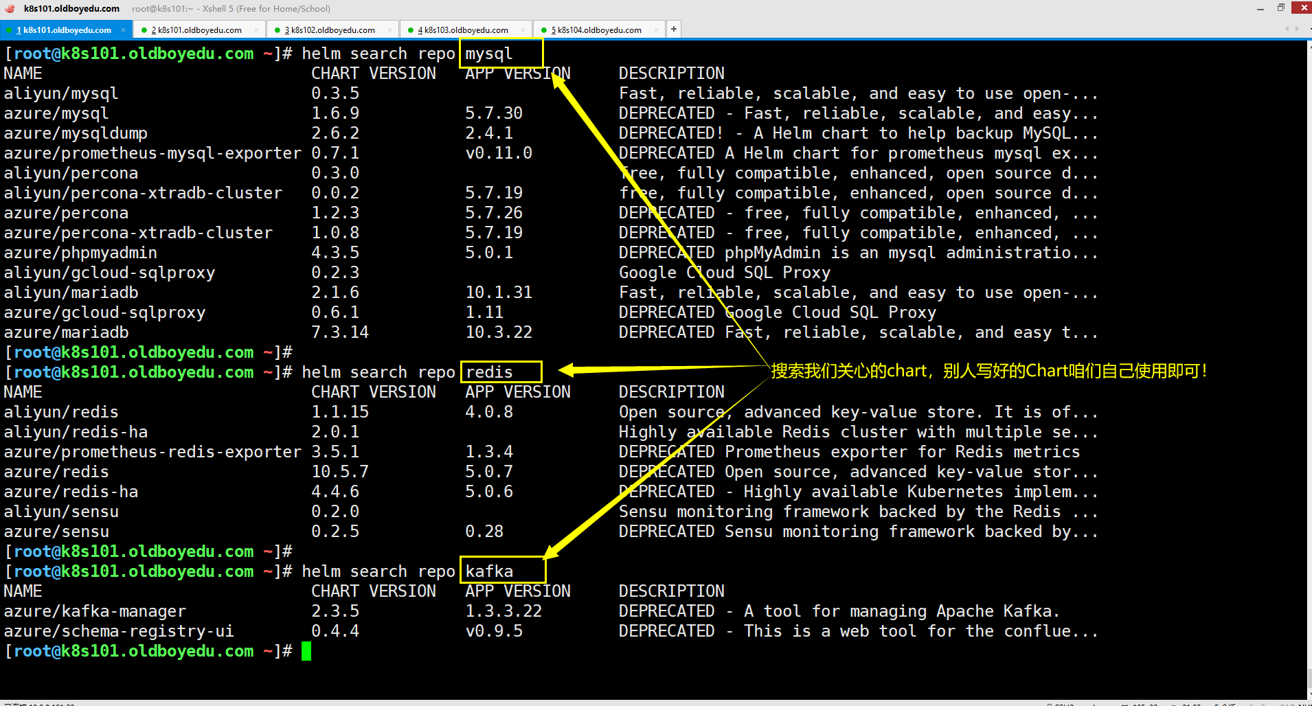The width and height of the screenshot is (1312, 706).
Task: Click the Xshell logo in title bar
Action: click(10, 8)
